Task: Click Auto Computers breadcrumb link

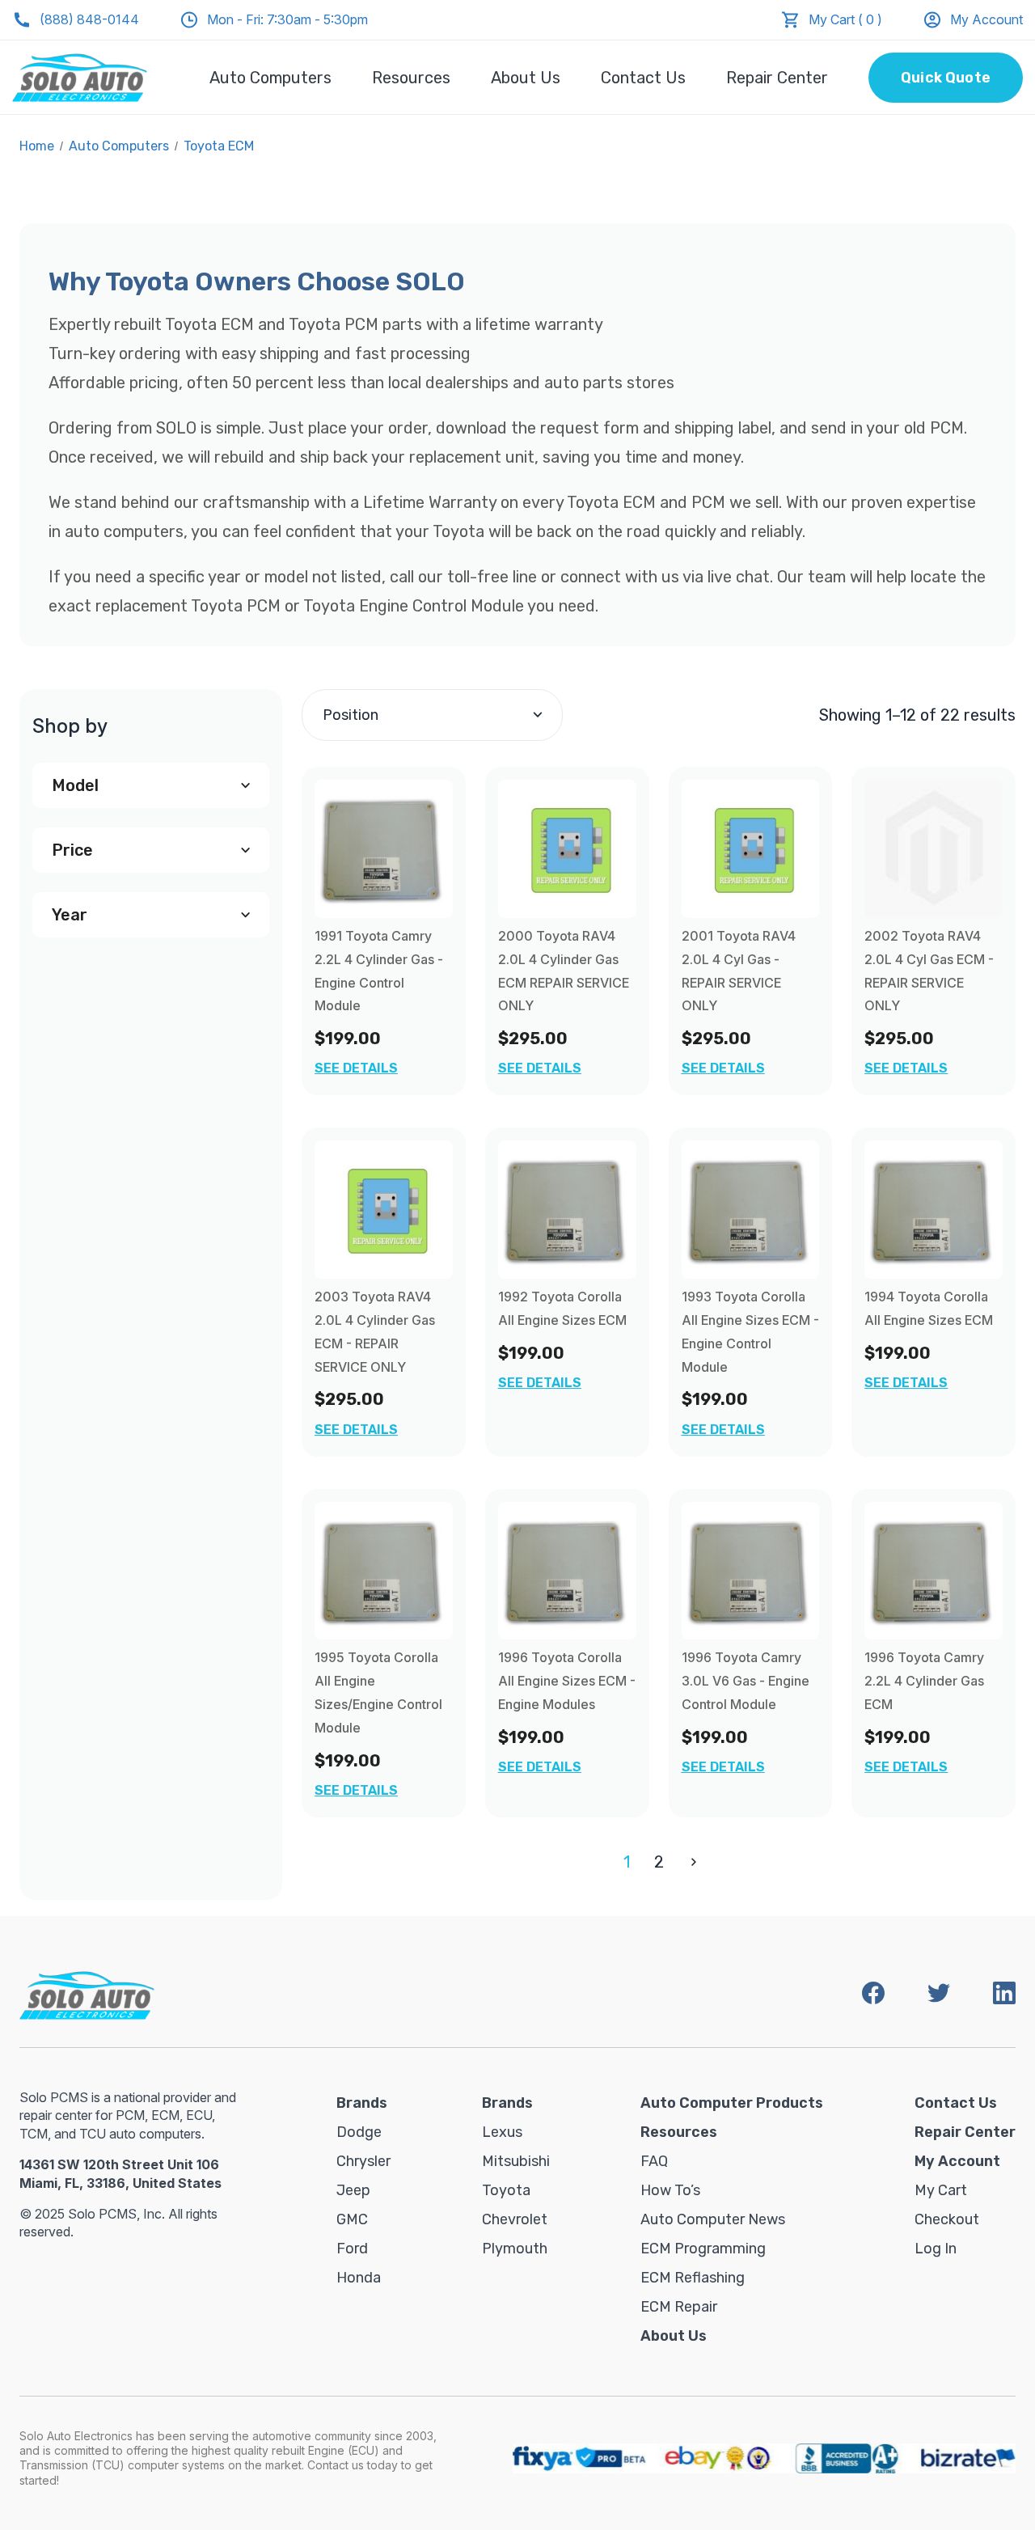Action: tap(119, 146)
